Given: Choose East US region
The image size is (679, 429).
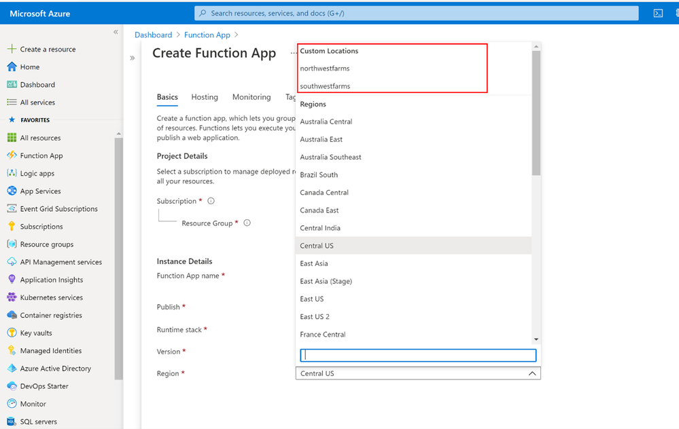Looking at the screenshot, I should pyautogui.click(x=413, y=299).
